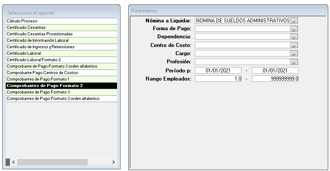The width and height of the screenshot is (330, 171).
Task: Expand the Centro de Costo dropdown
Action: pyautogui.click(x=294, y=45)
